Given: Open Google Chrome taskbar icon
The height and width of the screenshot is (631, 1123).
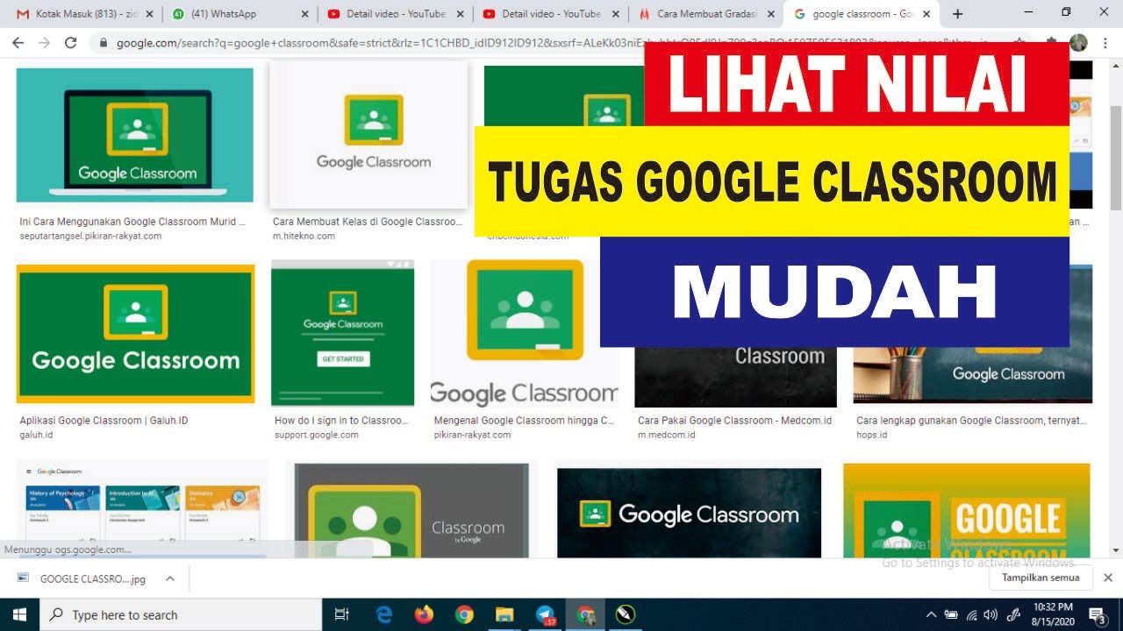Looking at the screenshot, I should pyautogui.click(x=464, y=614).
